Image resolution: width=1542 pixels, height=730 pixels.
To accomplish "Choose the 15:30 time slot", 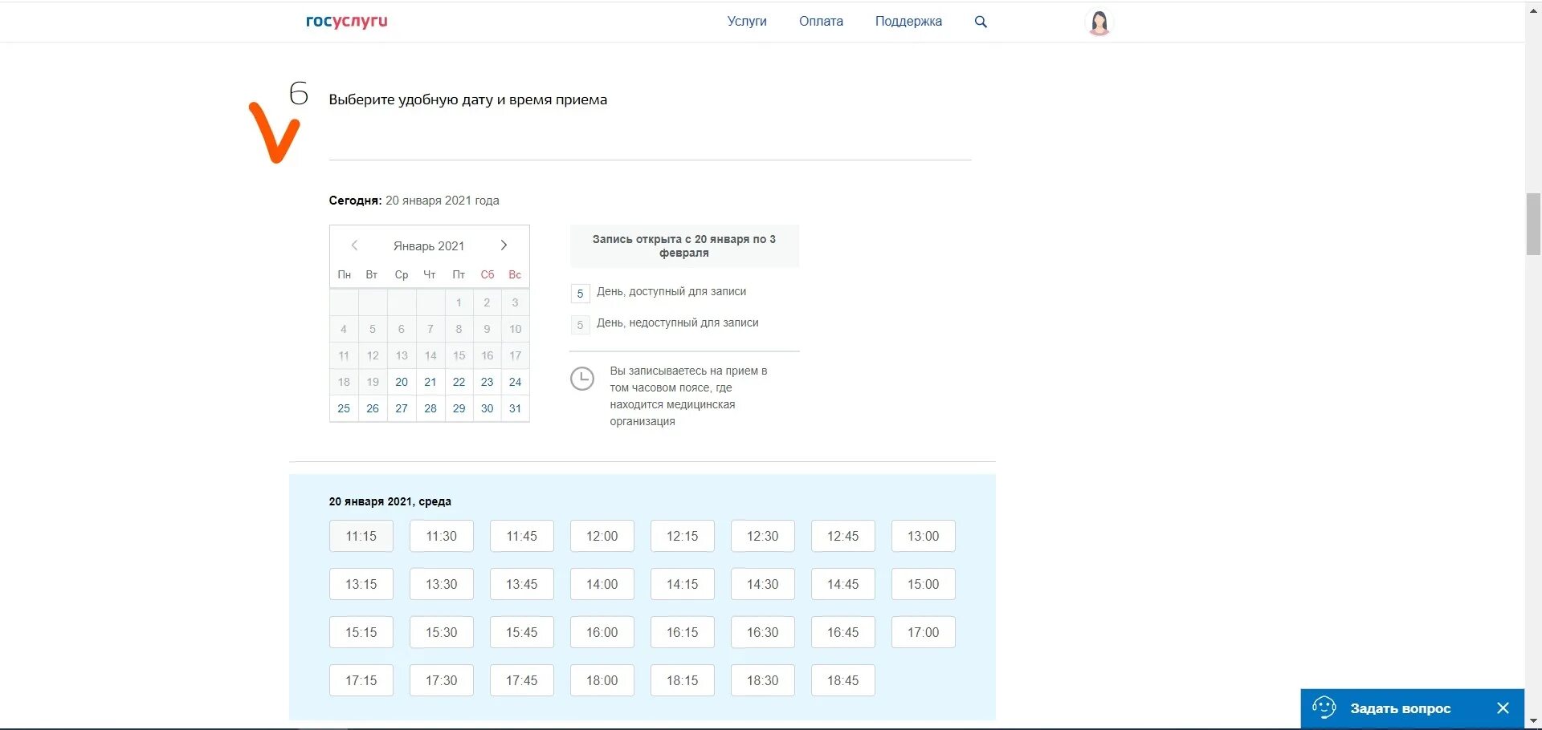I will tap(442, 632).
